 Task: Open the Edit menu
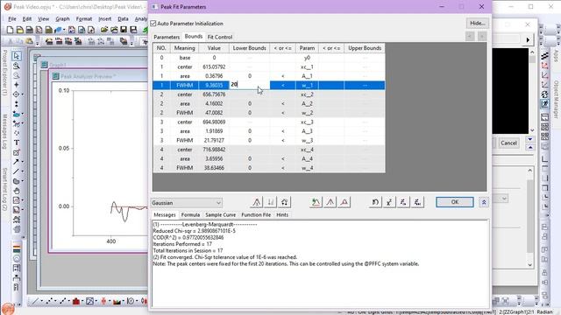click(27, 19)
